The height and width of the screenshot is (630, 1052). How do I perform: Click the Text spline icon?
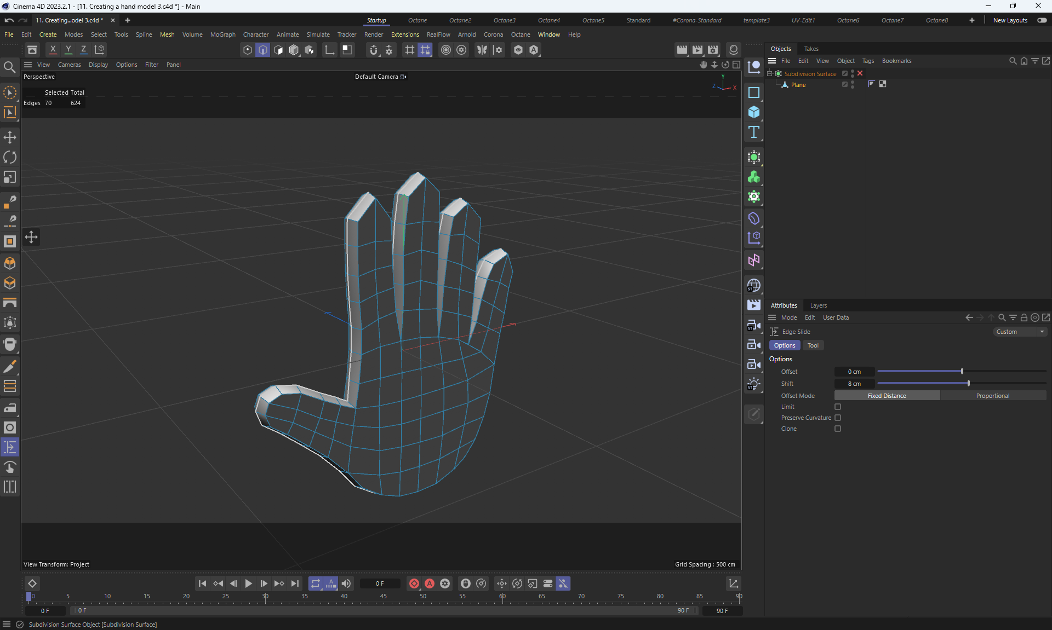tap(754, 132)
